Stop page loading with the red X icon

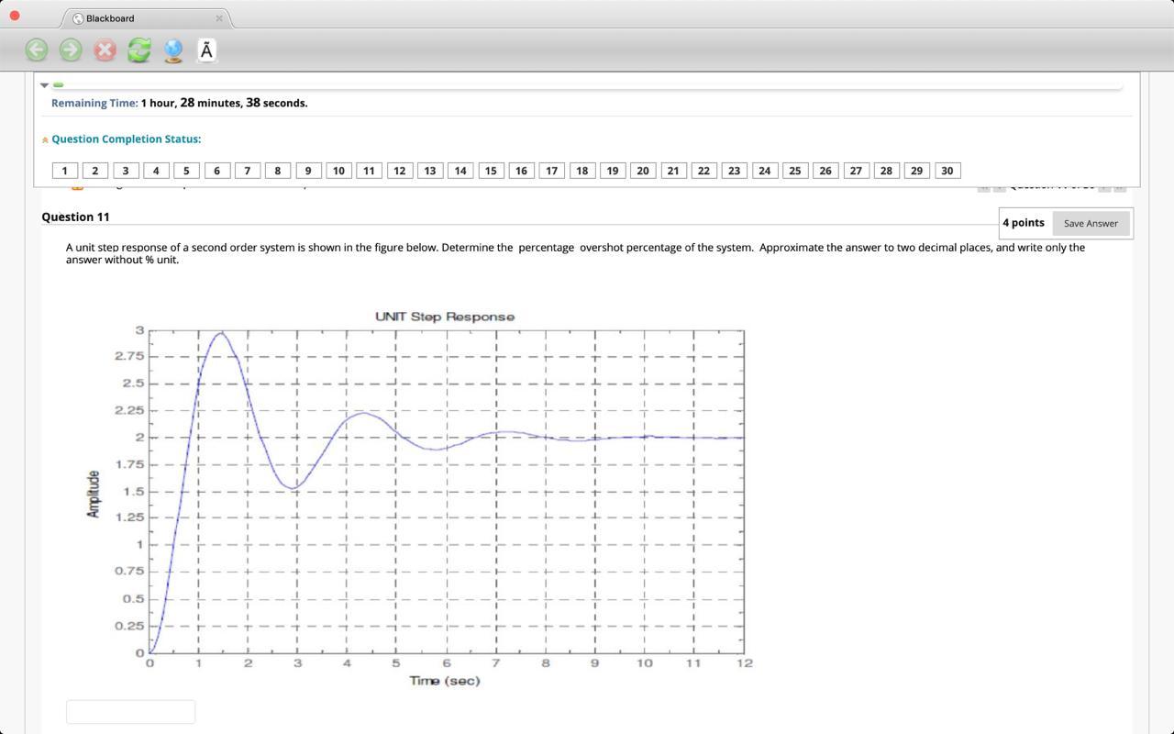(105, 50)
